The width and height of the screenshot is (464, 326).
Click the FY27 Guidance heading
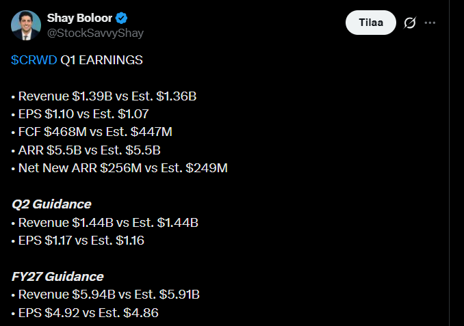coord(57,277)
